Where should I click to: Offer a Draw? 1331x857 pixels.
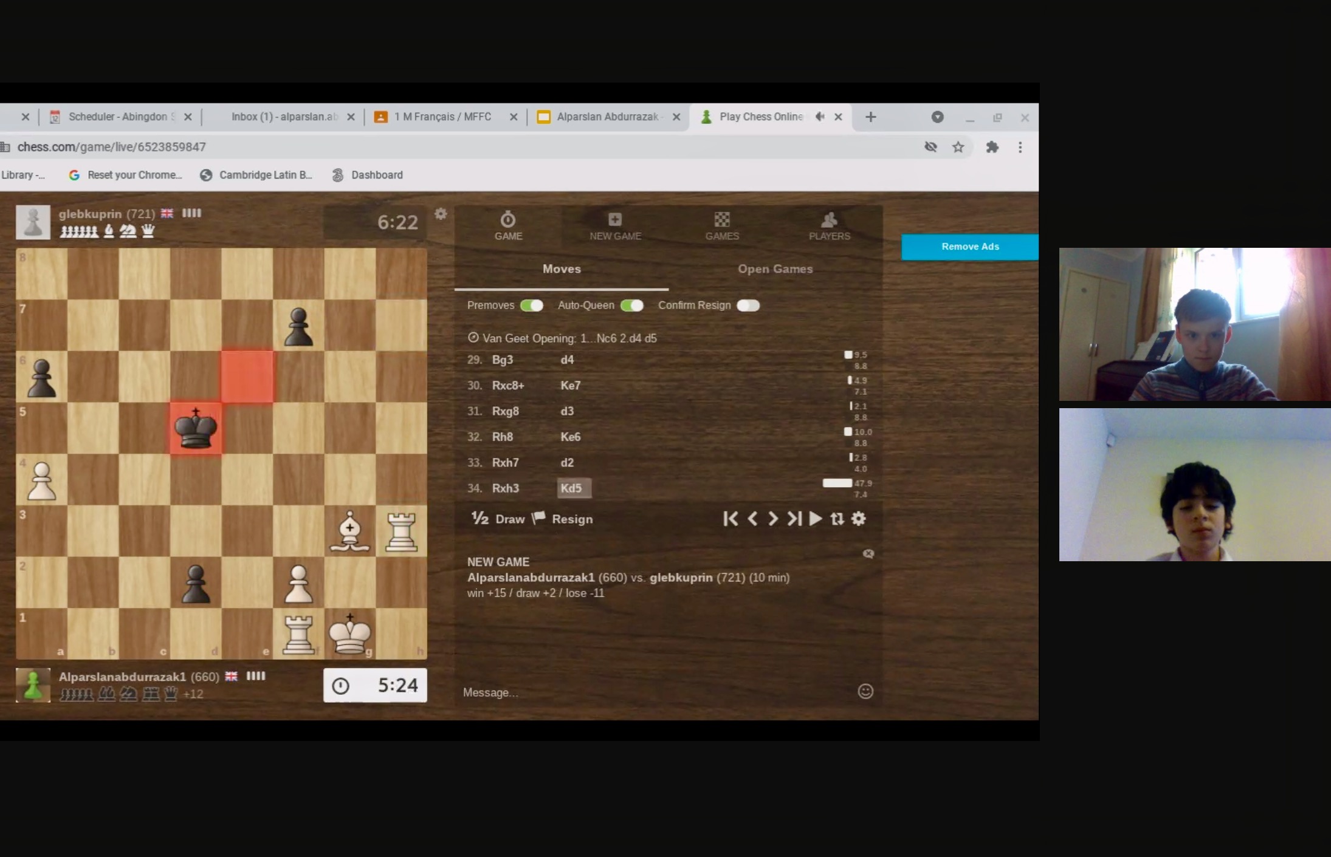click(x=498, y=519)
